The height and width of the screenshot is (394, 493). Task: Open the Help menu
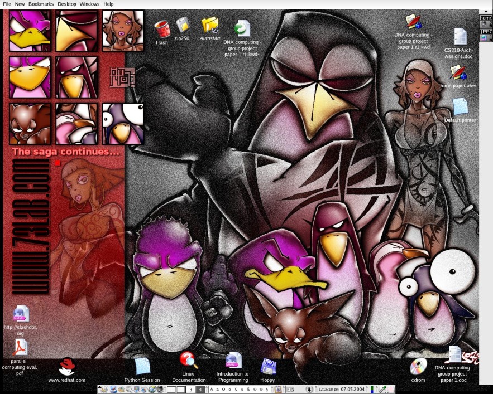point(108,4)
